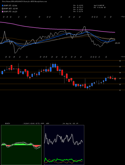The image size is (125, 165).
Task: Click price axis label 11
Action: click(x=120, y=90)
